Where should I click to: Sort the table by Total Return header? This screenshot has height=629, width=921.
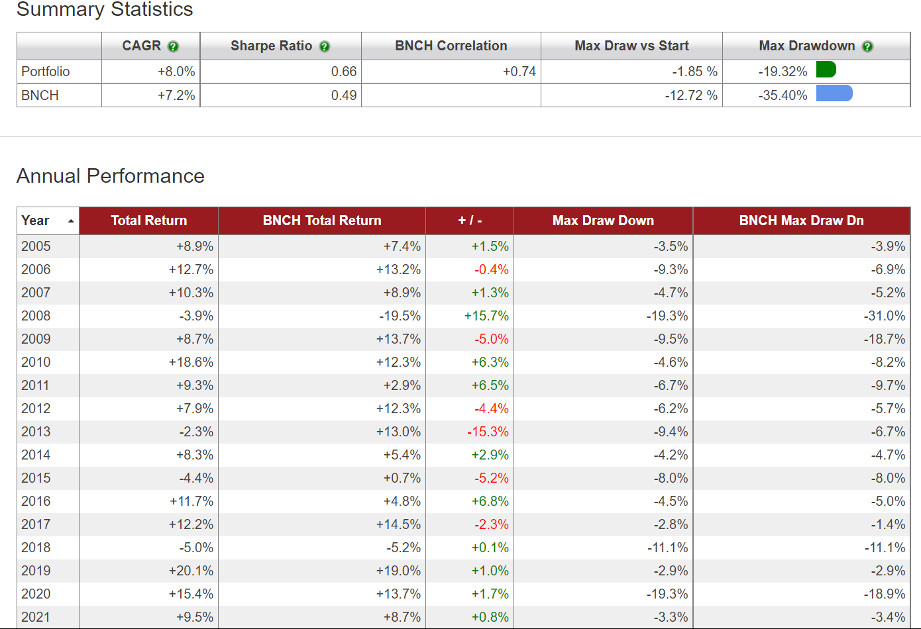(148, 220)
